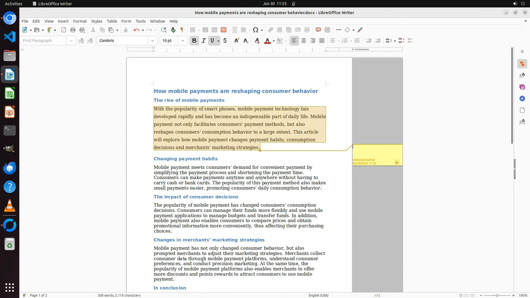Screen dimensions: 530x298
Task: Click the Insert Comment toolbar icon
Action: tap(318, 30)
